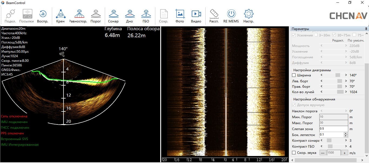Open the Воспр. playback tool
This screenshot has width=369, height=163.
pyautogui.click(x=43, y=16)
